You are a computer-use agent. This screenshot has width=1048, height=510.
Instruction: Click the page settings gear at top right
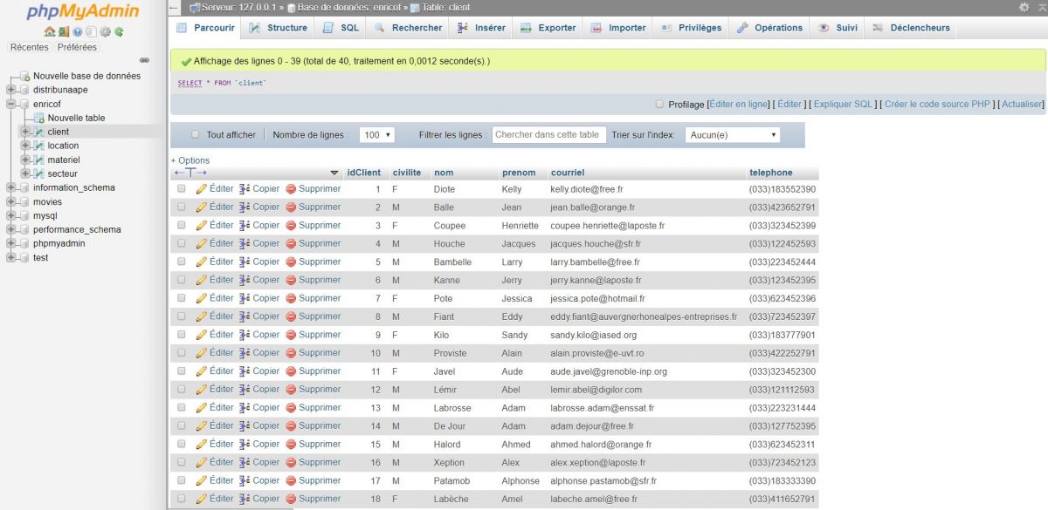click(x=1024, y=7)
